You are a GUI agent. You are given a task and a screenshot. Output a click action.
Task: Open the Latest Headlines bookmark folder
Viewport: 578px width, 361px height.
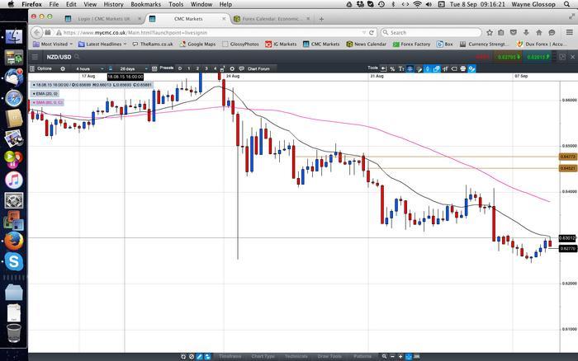pos(102,45)
